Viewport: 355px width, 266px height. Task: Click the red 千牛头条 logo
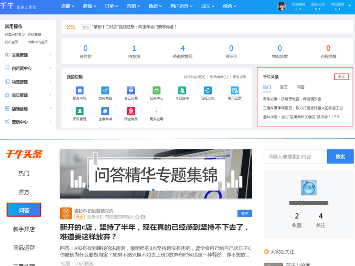point(24,154)
